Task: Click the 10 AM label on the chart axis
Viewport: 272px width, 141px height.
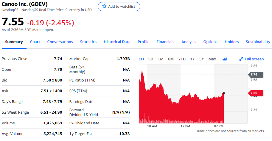Action: click(x=152, y=126)
